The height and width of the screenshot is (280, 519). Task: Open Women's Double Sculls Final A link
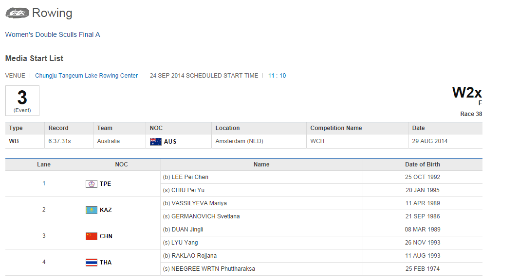coord(53,34)
